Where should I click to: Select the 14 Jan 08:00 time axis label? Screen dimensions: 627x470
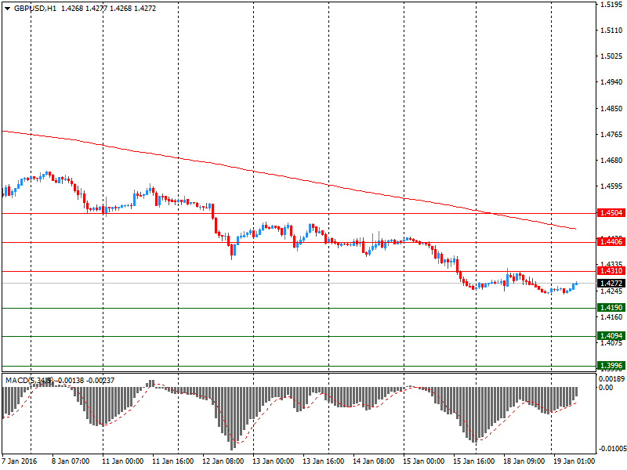[374, 461]
